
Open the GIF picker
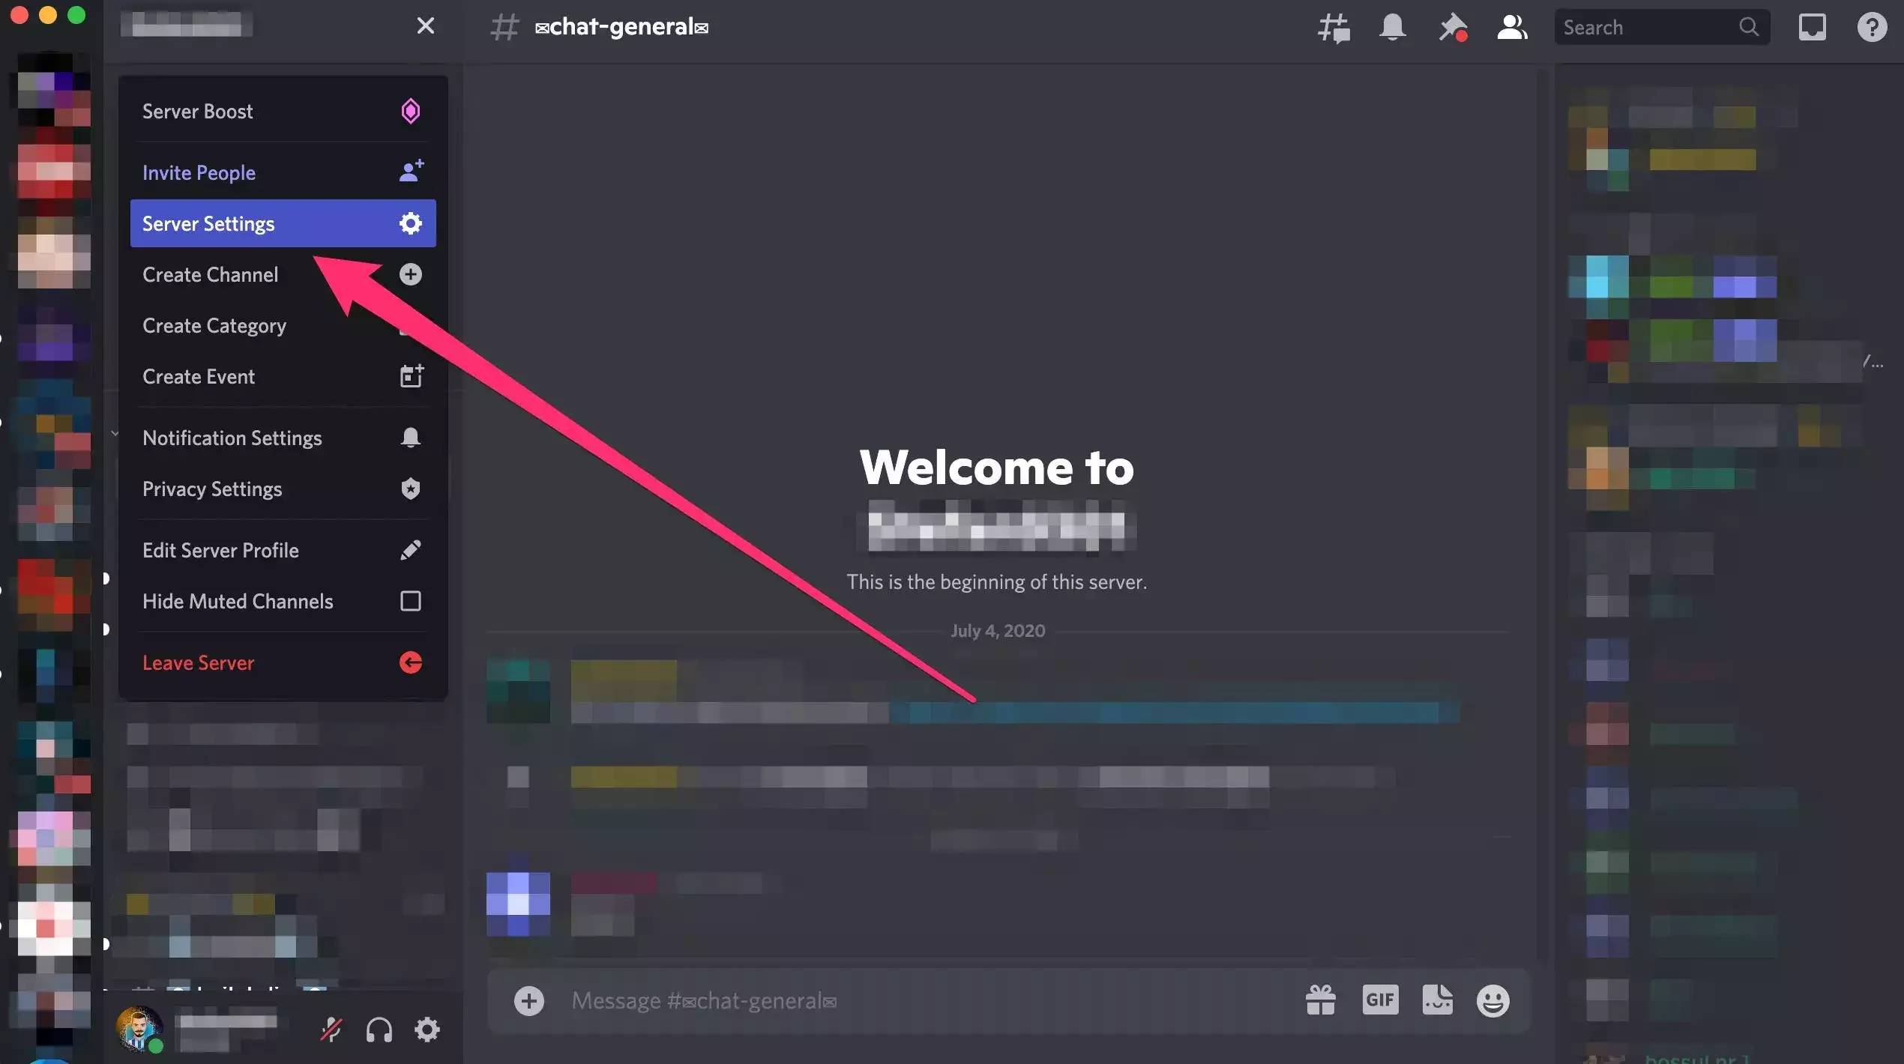(1380, 1000)
